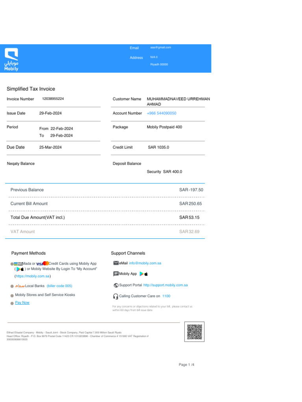Click the Mastercard logo

(x=46, y=263)
